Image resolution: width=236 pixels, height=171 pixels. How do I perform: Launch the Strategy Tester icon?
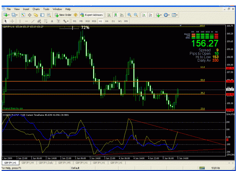coord(49,15)
